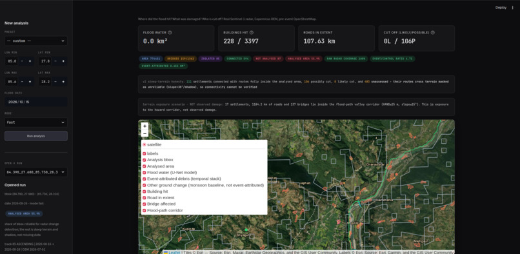
Task: Select the satellite base layer radio
Action: [145, 144]
